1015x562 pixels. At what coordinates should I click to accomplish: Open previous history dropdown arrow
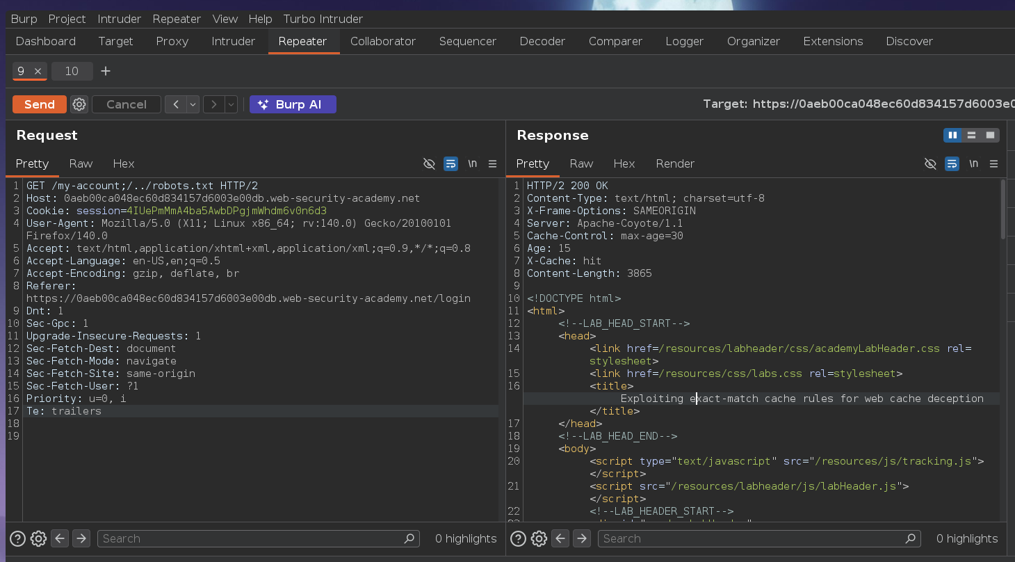193,104
